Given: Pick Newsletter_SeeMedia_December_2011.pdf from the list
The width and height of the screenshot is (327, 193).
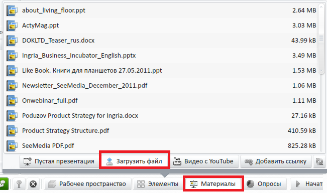Looking at the screenshot, I should coord(85,86).
